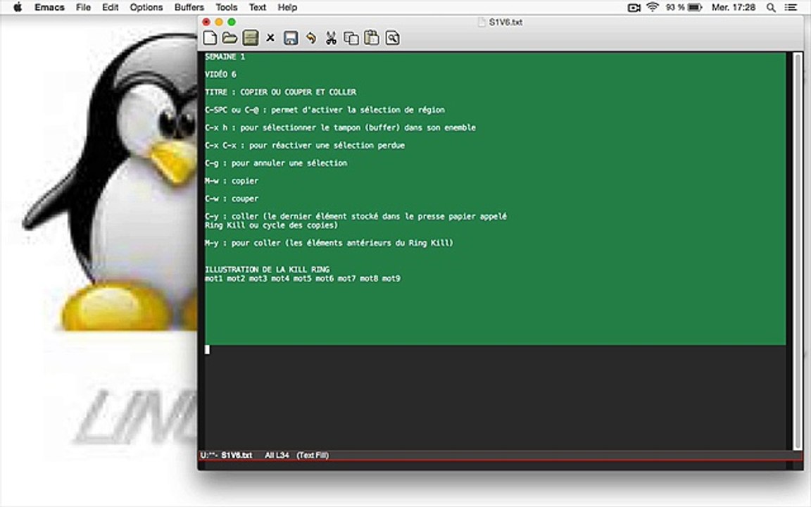811x507 pixels.
Task: Click the battery status icon
Action: point(695,7)
